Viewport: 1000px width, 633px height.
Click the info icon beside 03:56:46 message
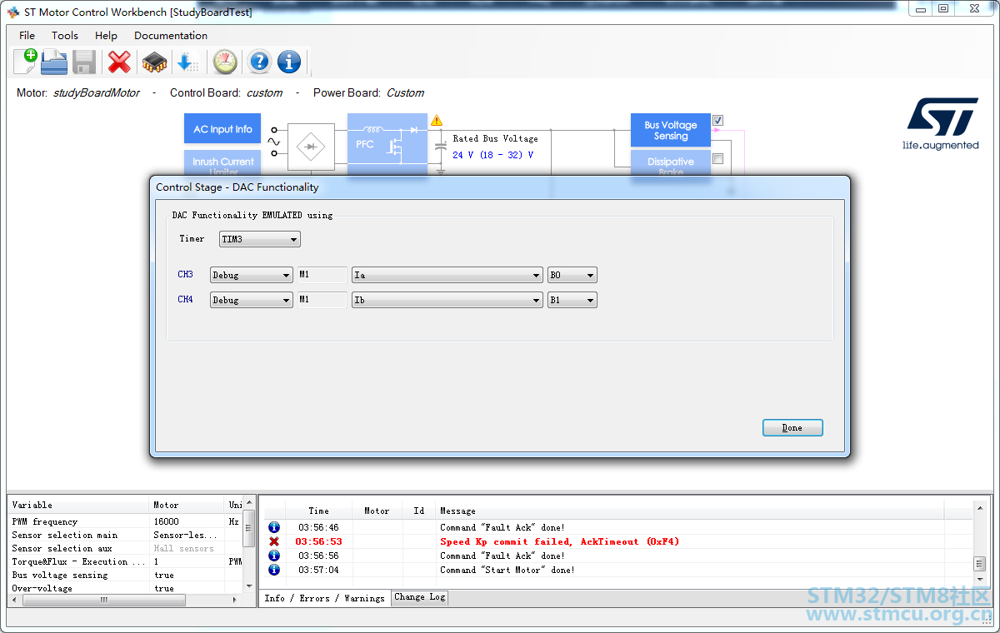274,527
